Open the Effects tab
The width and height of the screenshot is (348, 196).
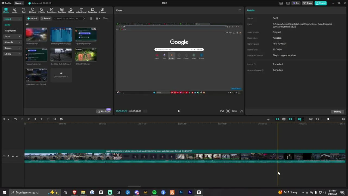tap(41, 10)
